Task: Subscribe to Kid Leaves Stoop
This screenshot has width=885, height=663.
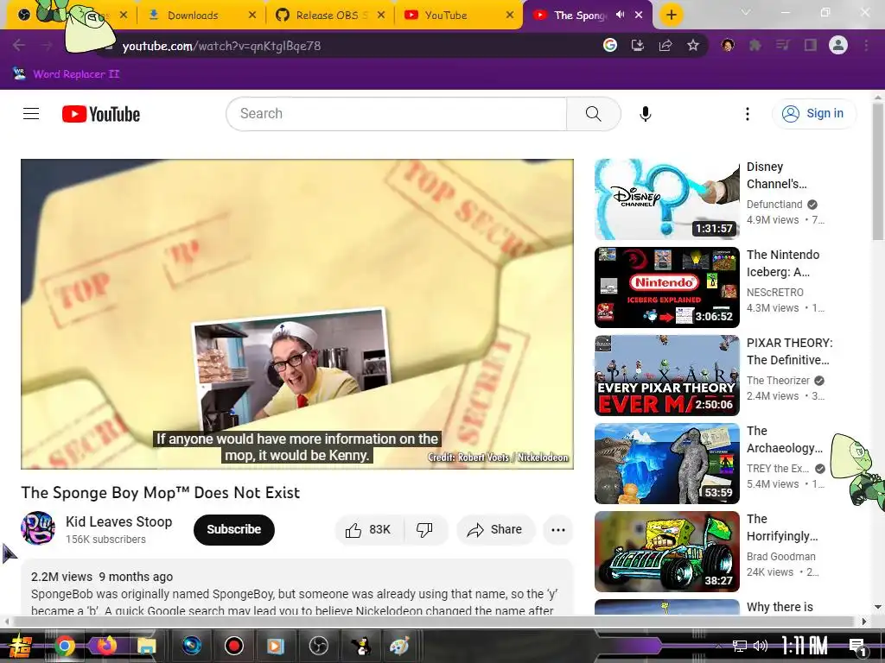Action: [x=233, y=529]
